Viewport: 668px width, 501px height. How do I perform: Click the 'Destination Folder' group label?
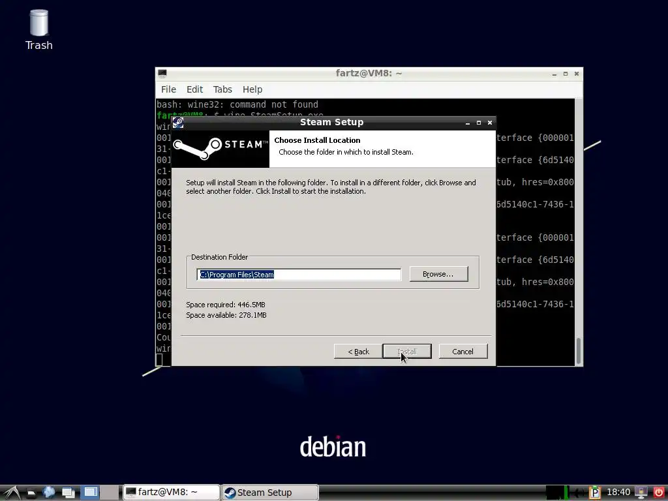pos(219,257)
